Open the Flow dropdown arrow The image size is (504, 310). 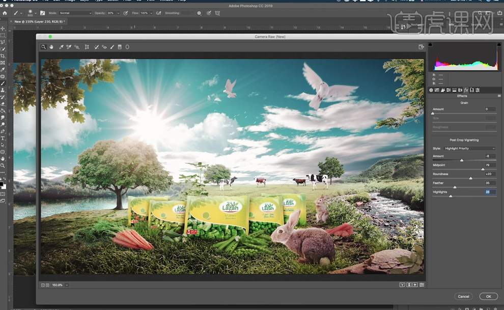(151, 13)
